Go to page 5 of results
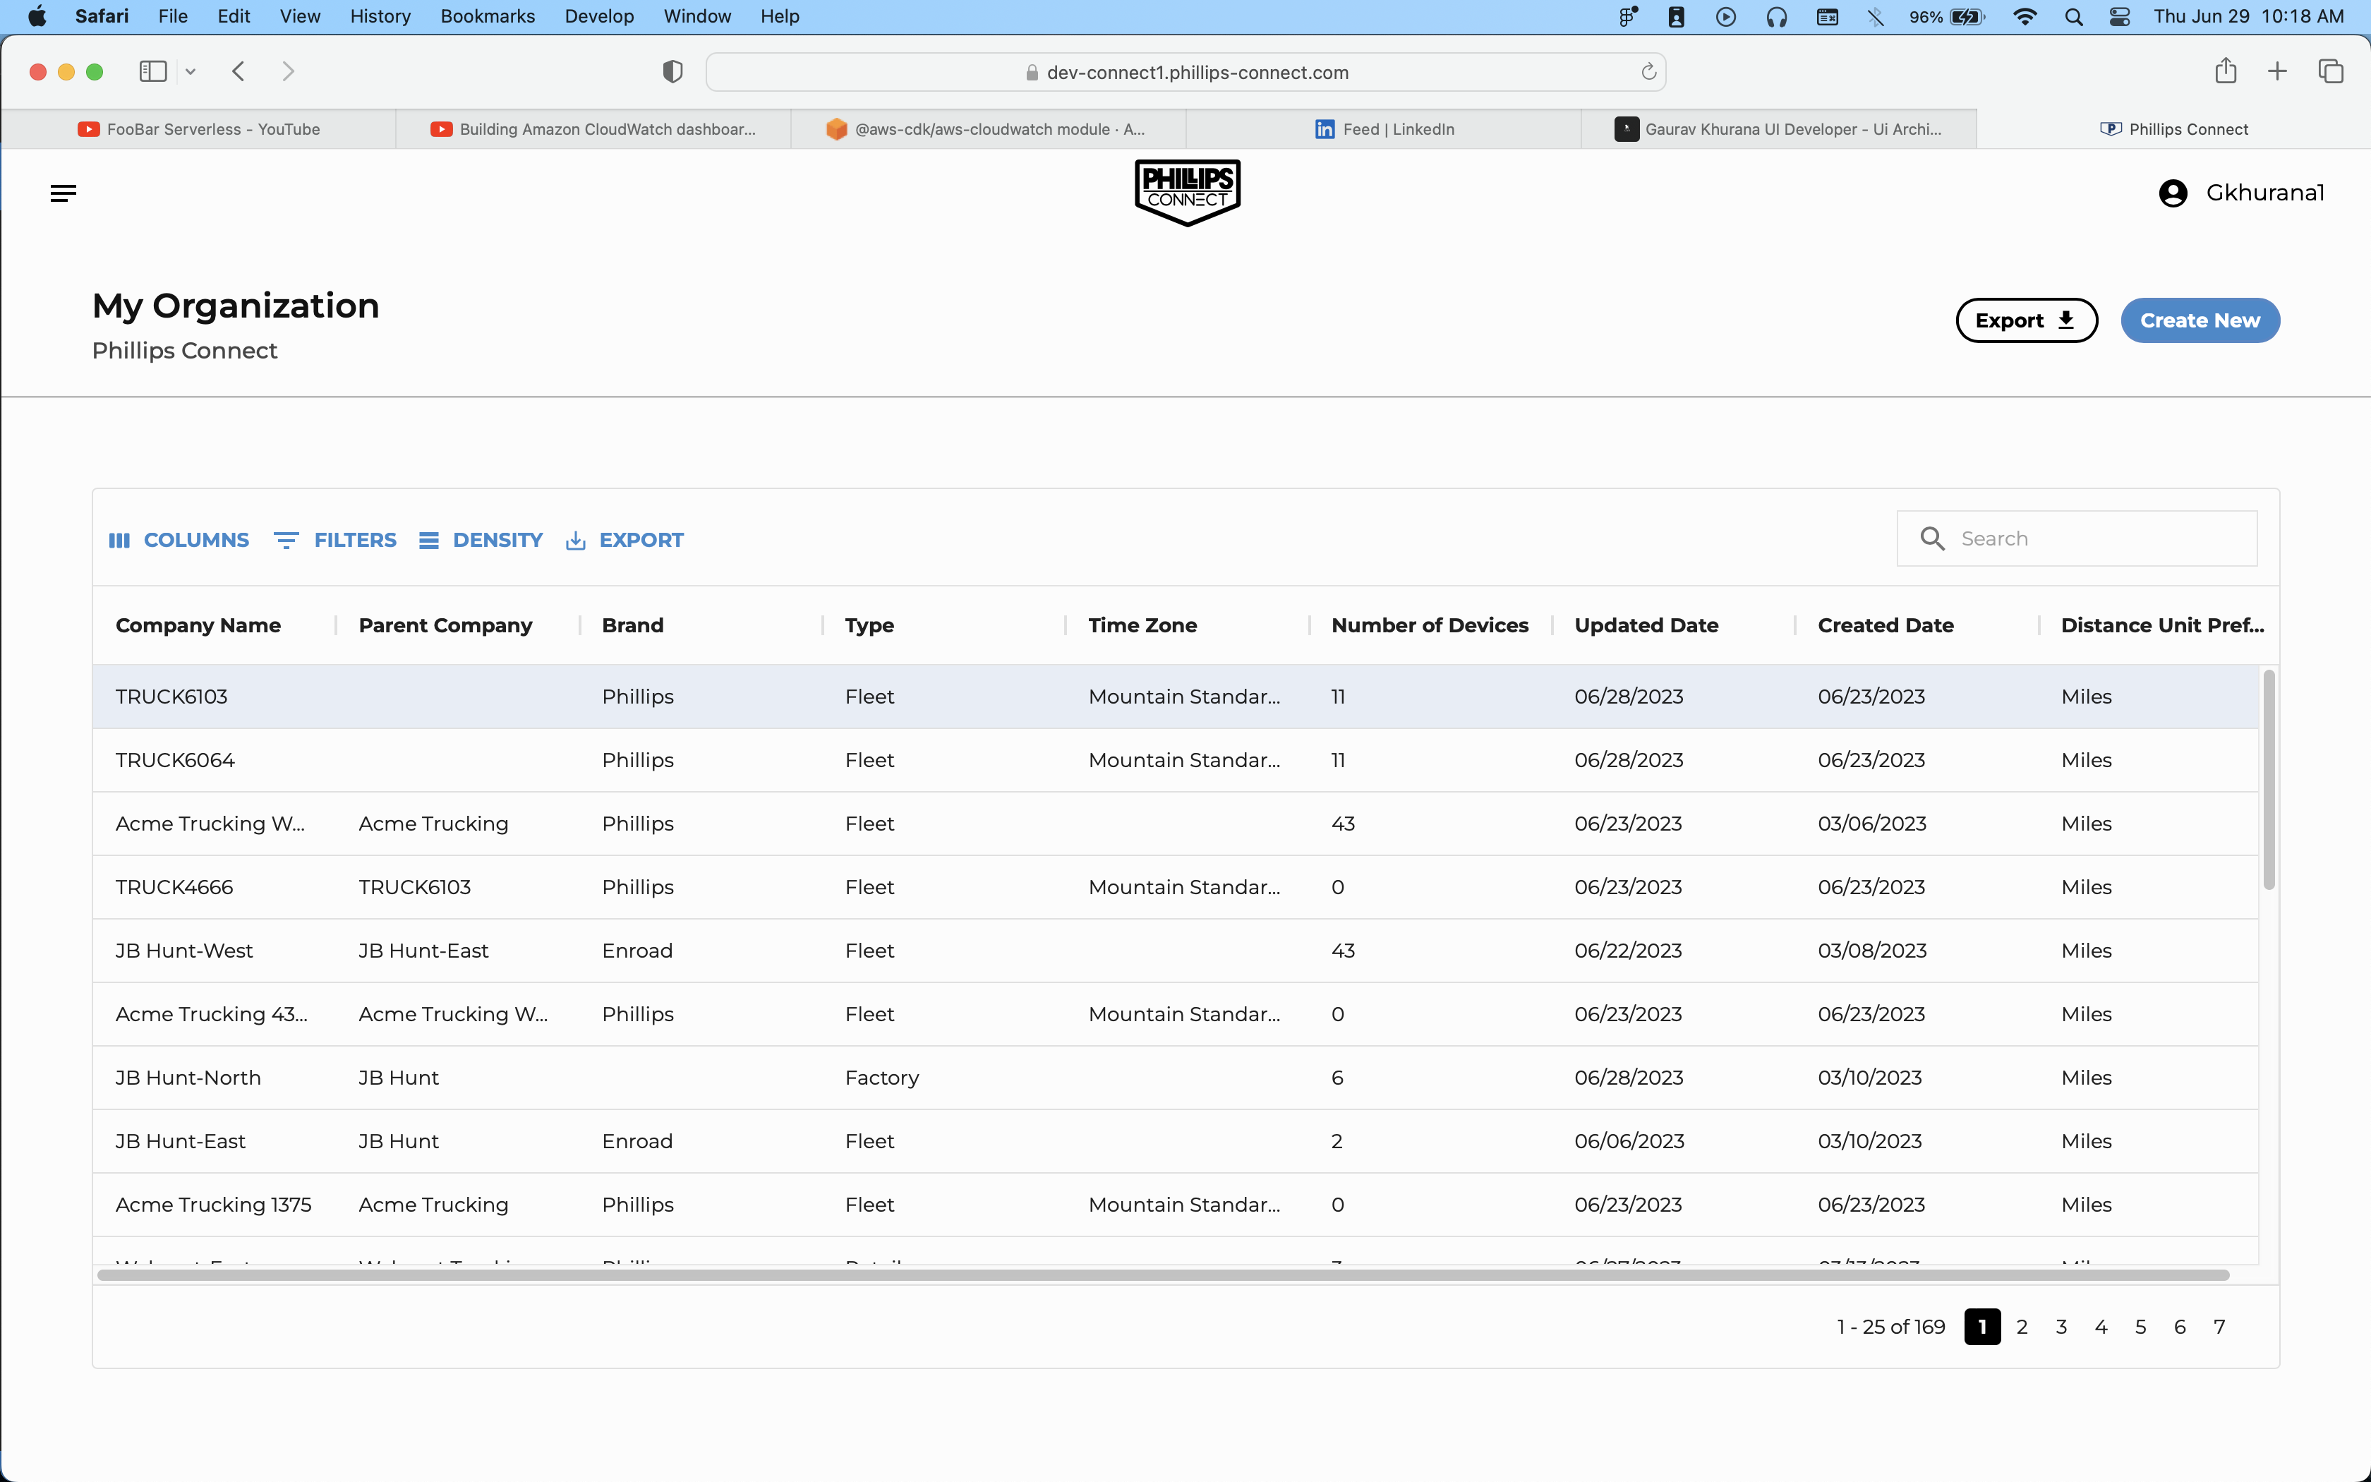 tap(2141, 1327)
